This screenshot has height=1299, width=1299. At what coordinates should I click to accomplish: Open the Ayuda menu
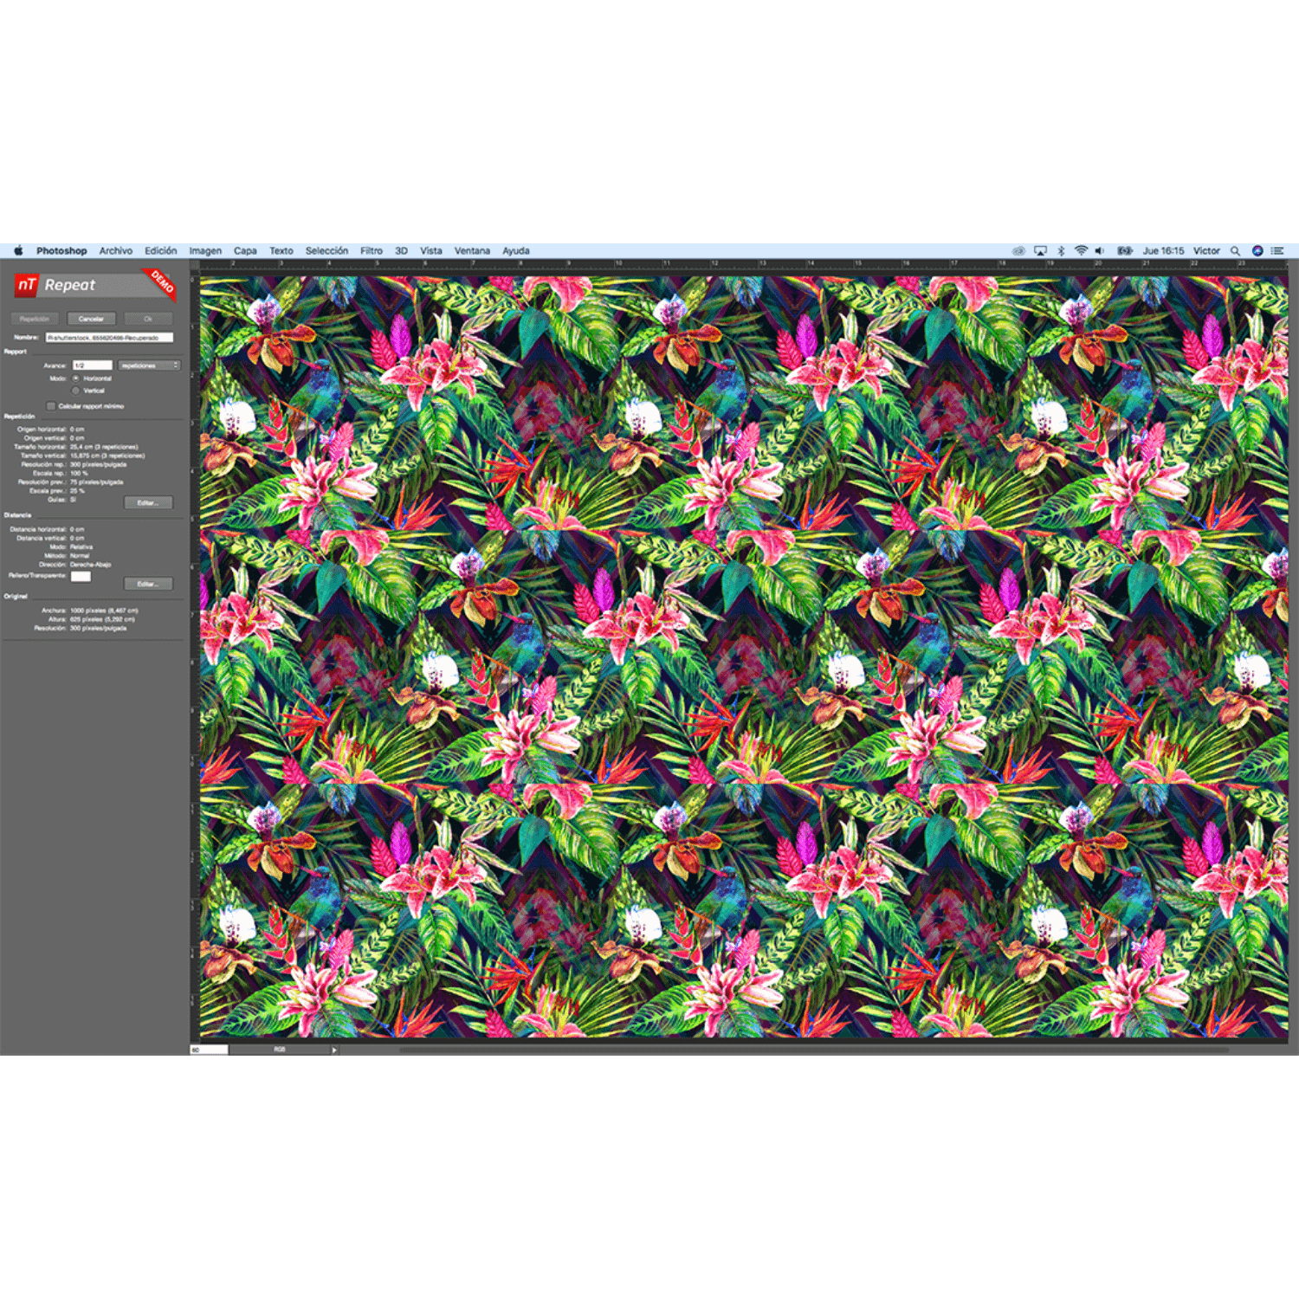coord(516,251)
